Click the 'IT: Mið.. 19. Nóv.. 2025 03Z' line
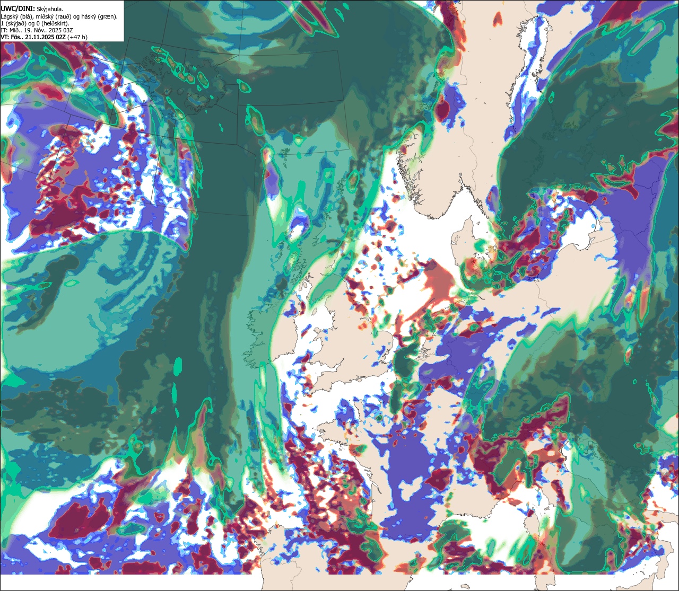This screenshot has height=591, width=679. click(37, 30)
